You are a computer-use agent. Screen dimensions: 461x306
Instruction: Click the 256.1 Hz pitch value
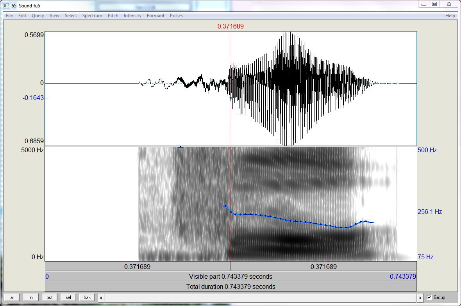(x=430, y=212)
